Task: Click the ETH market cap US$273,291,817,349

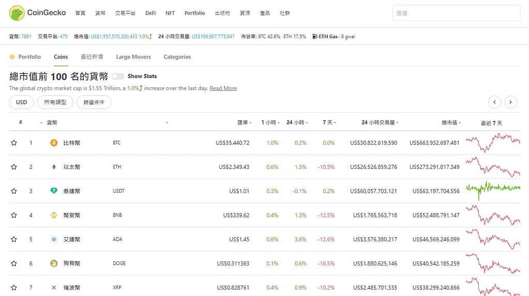Action: (434, 167)
